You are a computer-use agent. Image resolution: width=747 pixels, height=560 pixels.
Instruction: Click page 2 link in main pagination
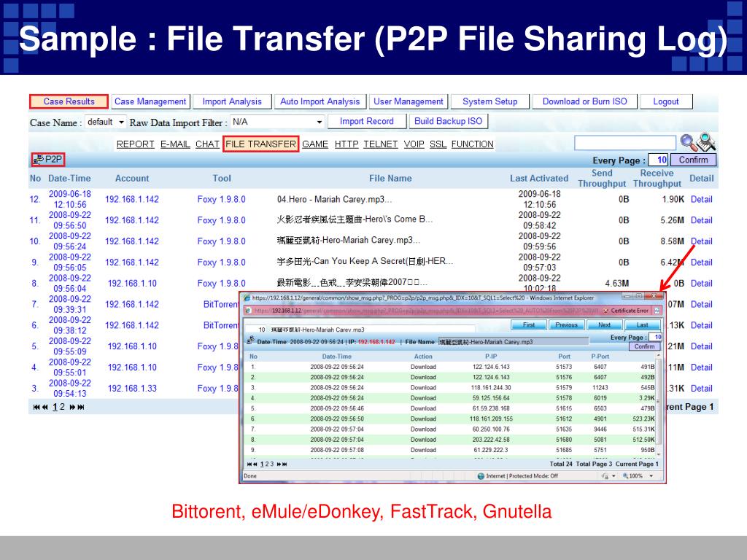[x=62, y=407]
